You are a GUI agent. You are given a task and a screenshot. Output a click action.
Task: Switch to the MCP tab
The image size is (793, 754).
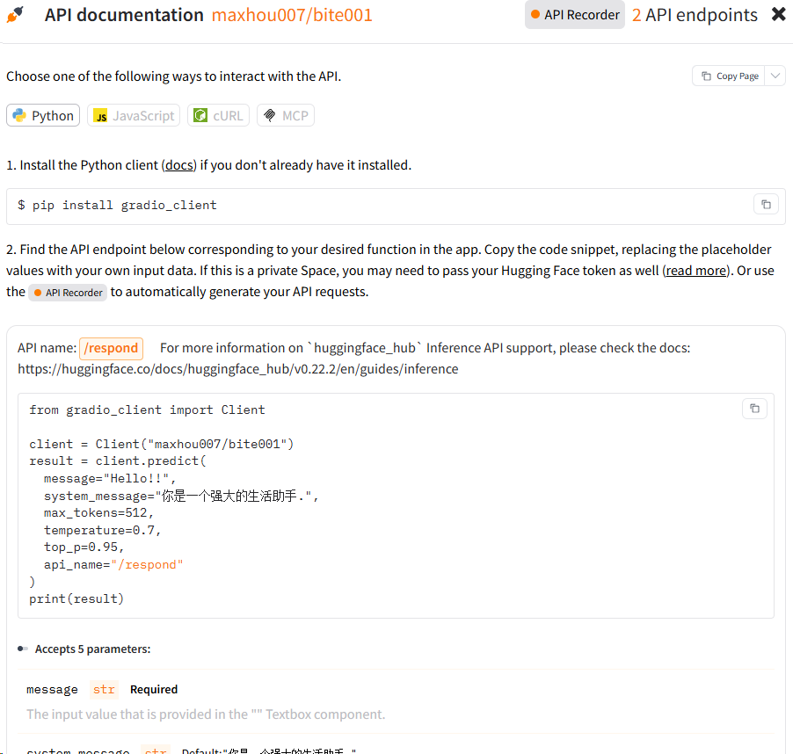(x=286, y=115)
